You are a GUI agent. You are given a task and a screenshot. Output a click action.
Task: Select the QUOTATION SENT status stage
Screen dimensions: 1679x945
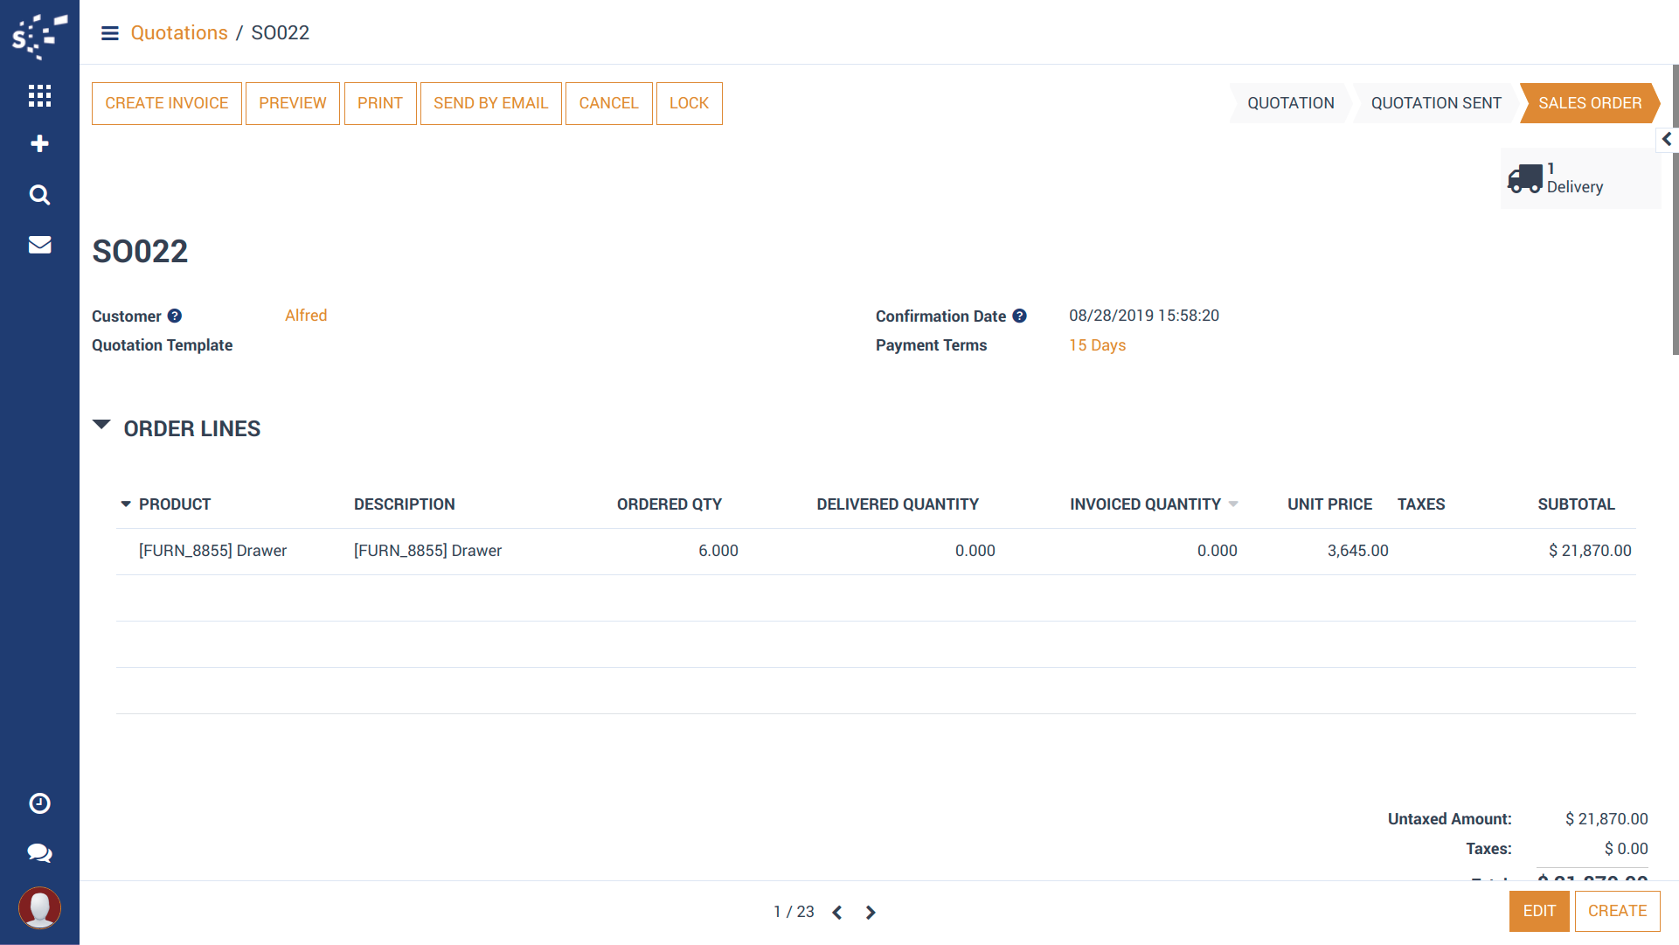coord(1435,103)
